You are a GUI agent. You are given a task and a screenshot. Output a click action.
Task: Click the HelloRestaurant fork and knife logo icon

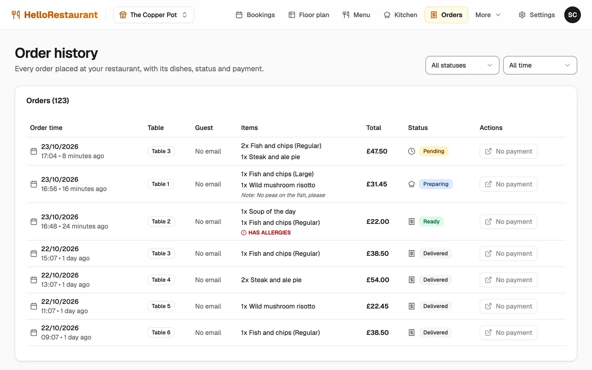tap(16, 15)
